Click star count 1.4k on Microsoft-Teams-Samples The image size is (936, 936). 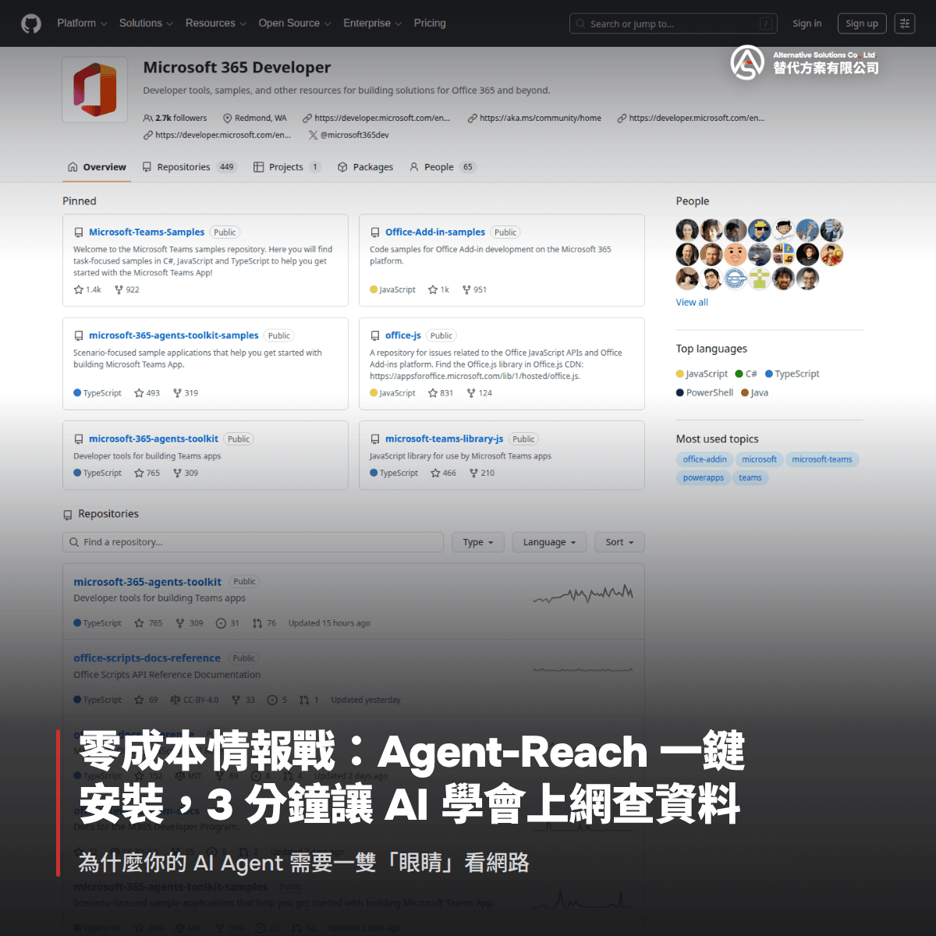pos(87,289)
